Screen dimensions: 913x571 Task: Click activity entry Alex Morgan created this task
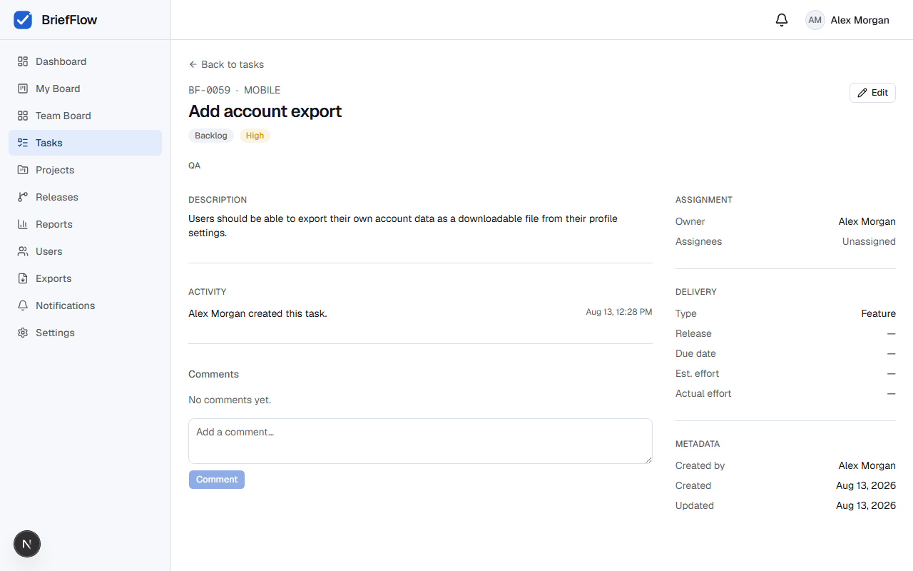point(257,313)
